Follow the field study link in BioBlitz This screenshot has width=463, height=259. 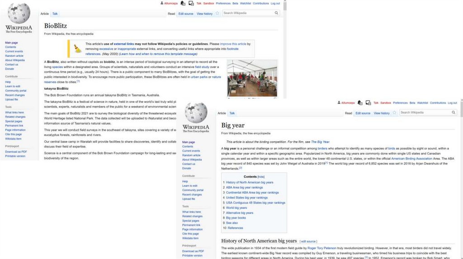(202, 67)
